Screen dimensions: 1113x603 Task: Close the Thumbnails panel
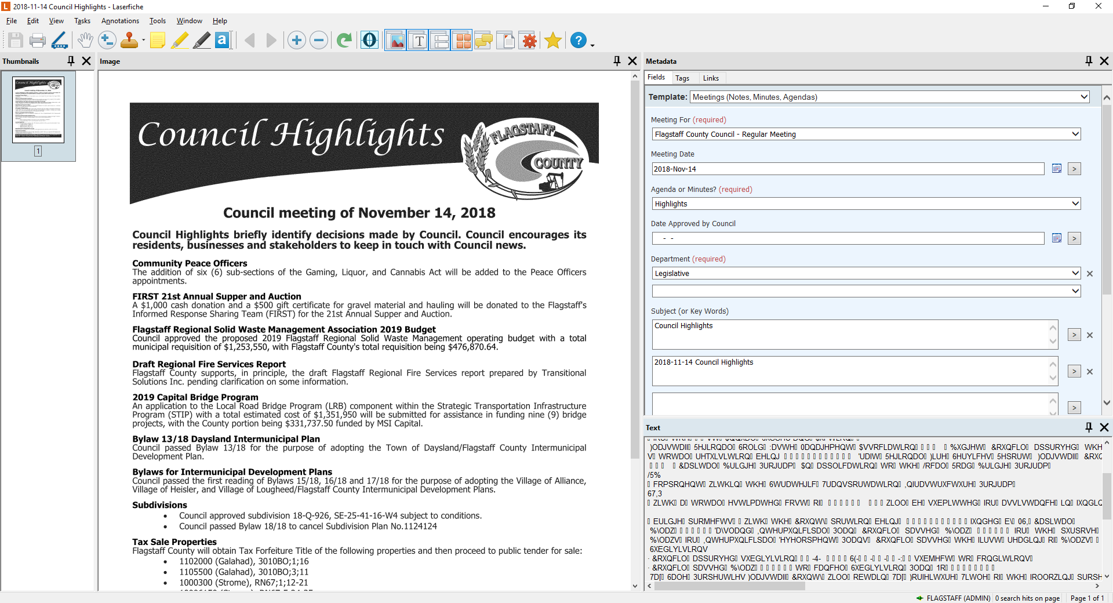click(86, 61)
